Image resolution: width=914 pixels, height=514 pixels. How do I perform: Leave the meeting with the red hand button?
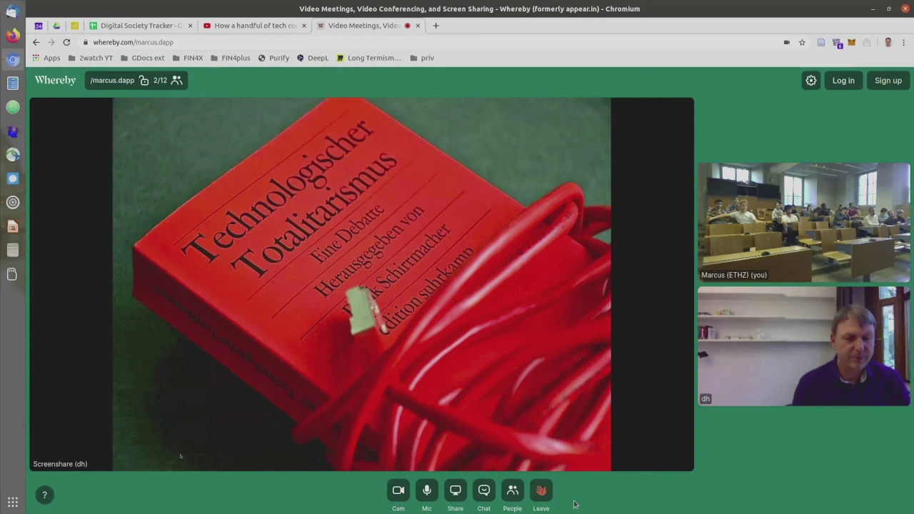coord(541,490)
